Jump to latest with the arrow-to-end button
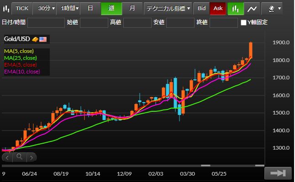 [x=278, y=173]
